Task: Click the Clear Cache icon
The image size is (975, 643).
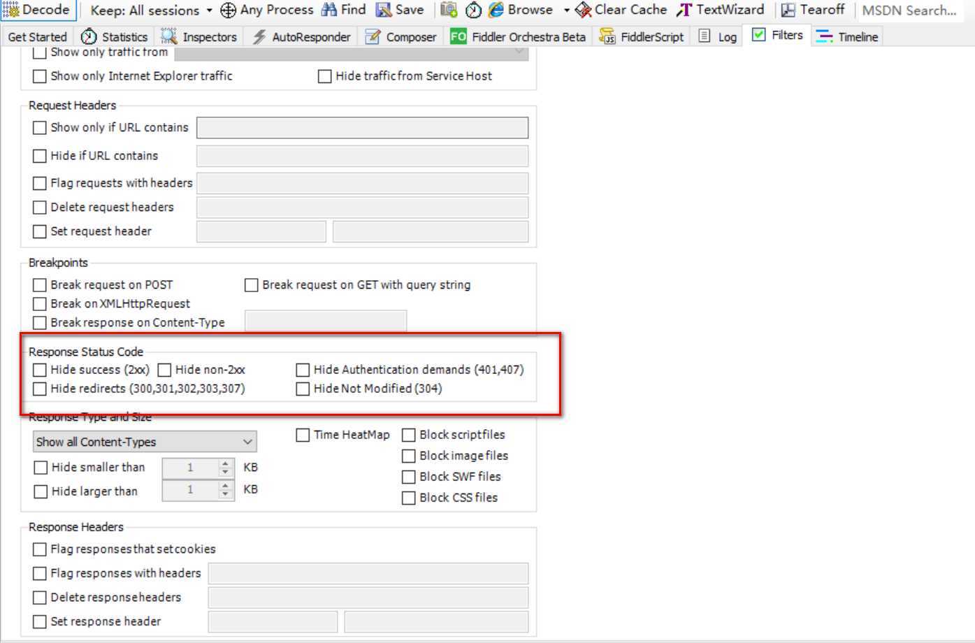Action: pos(583,10)
